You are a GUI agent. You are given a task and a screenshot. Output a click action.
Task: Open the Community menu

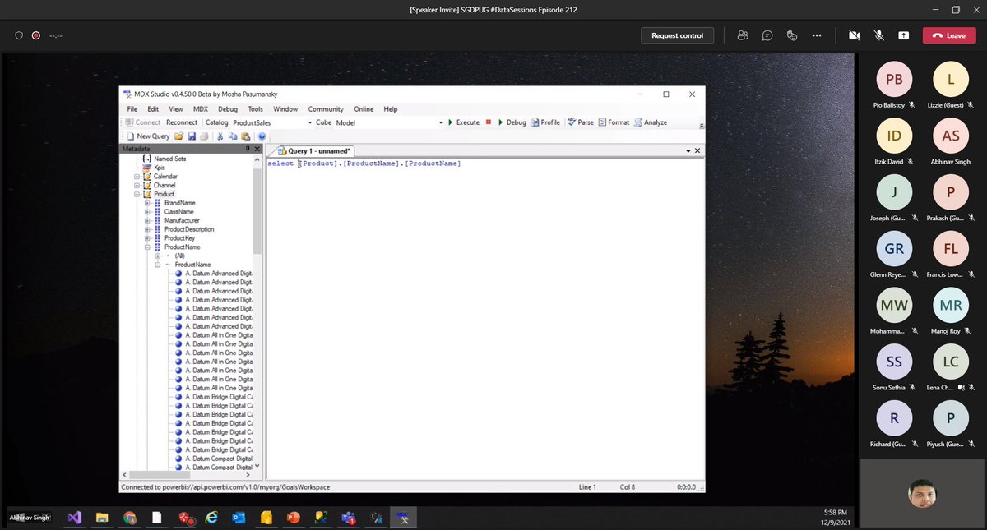click(x=326, y=108)
